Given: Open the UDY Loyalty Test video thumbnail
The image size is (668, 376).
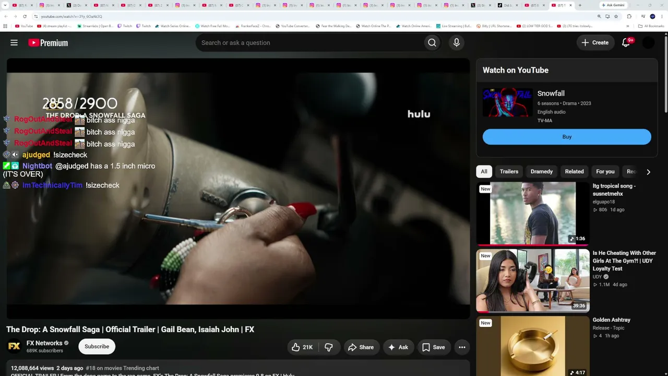Looking at the screenshot, I should [533, 280].
